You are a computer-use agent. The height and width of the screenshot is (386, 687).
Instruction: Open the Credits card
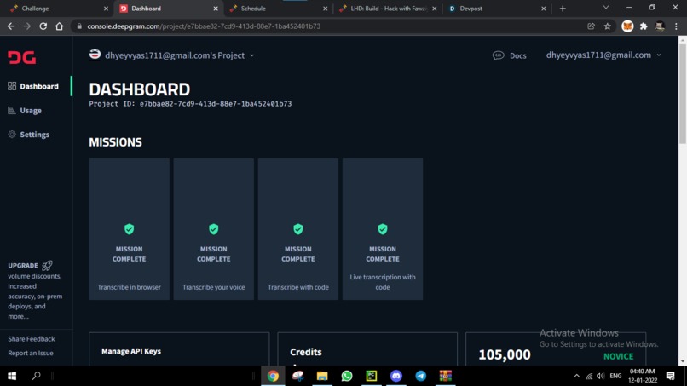[367, 349]
